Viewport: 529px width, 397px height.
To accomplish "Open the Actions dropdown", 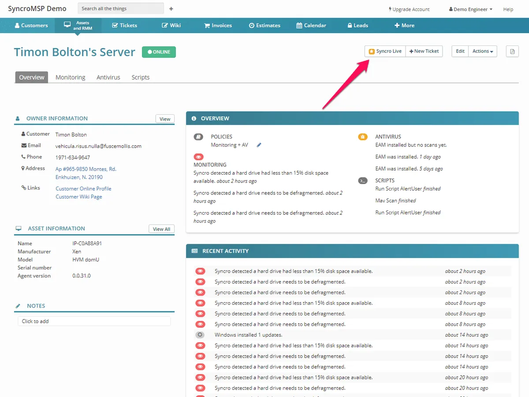I will 482,51.
